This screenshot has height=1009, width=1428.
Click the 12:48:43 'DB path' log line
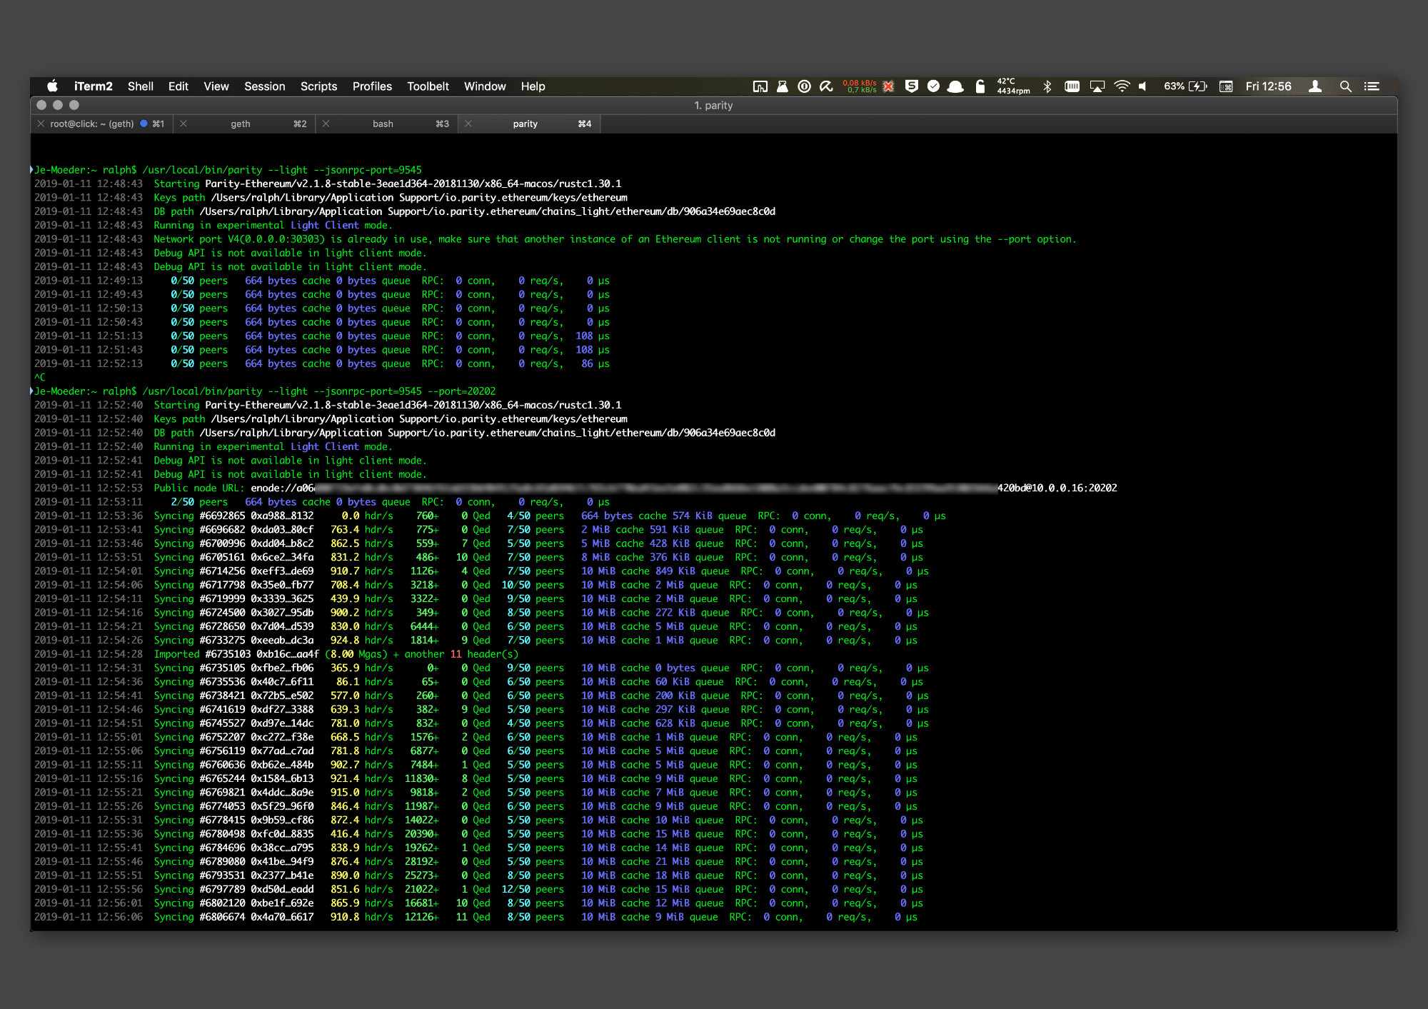click(405, 211)
